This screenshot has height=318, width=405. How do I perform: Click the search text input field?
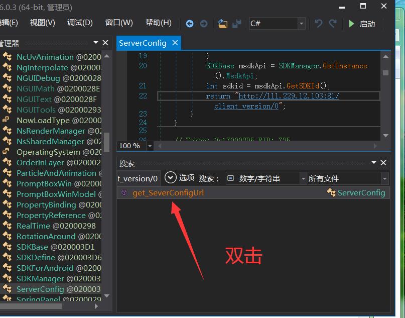(x=139, y=178)
